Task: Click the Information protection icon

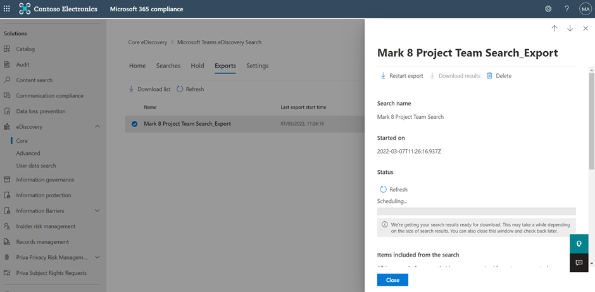Action: click(x=7, y=195)
